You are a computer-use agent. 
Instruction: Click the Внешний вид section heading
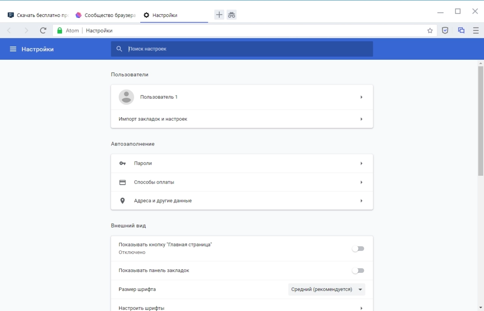click(x=128, y=226)
